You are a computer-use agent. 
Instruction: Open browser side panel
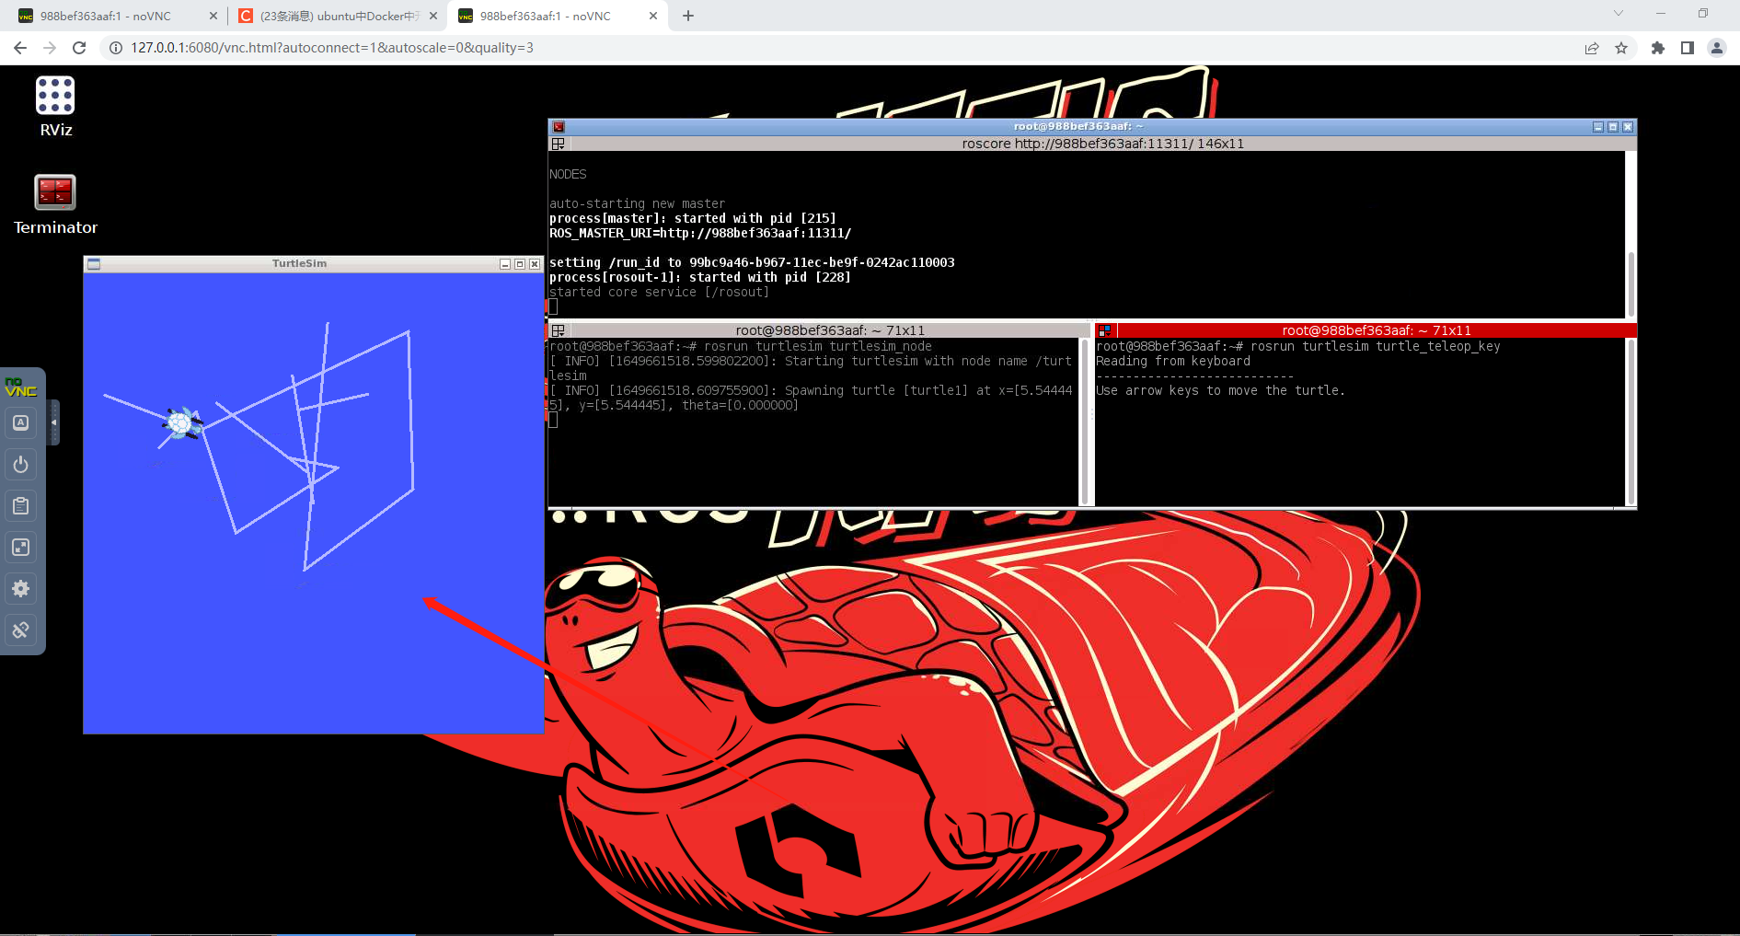click(x=1688, y=48)
